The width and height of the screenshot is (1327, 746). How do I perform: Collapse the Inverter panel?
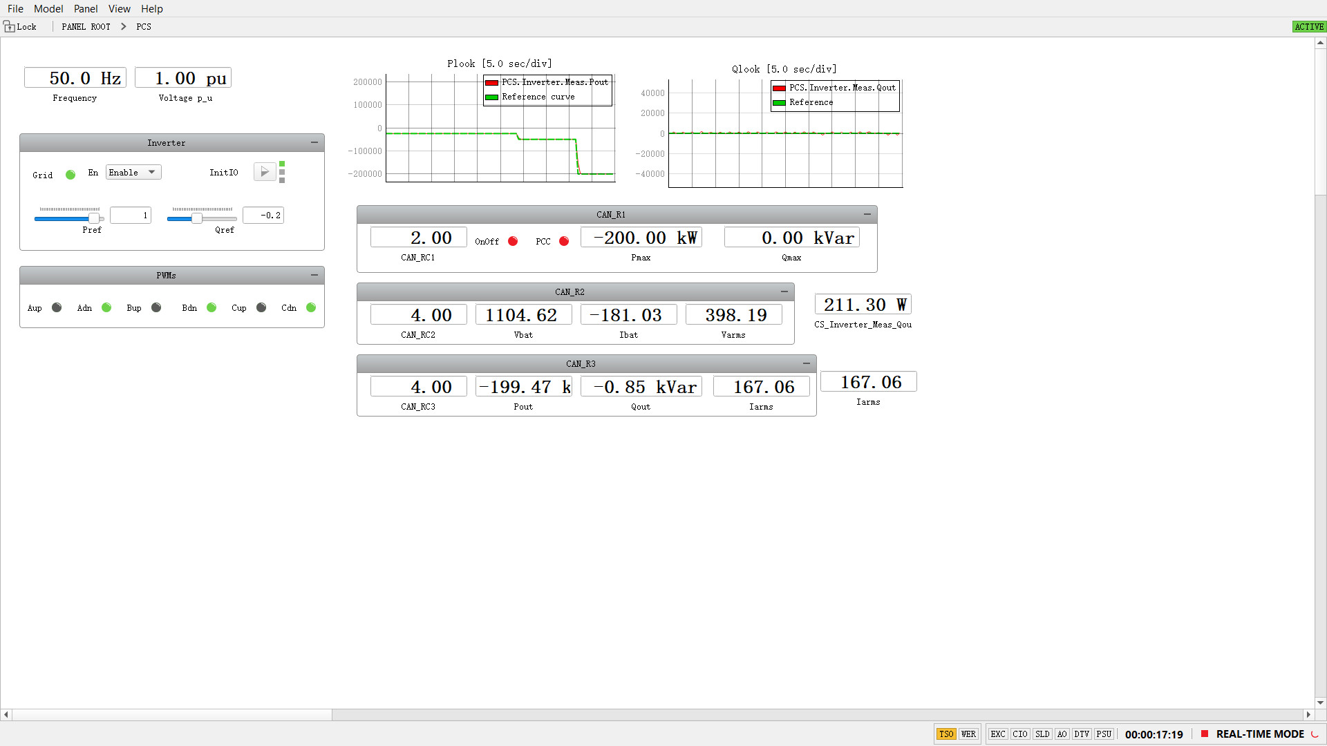click(x=314, y=142)
